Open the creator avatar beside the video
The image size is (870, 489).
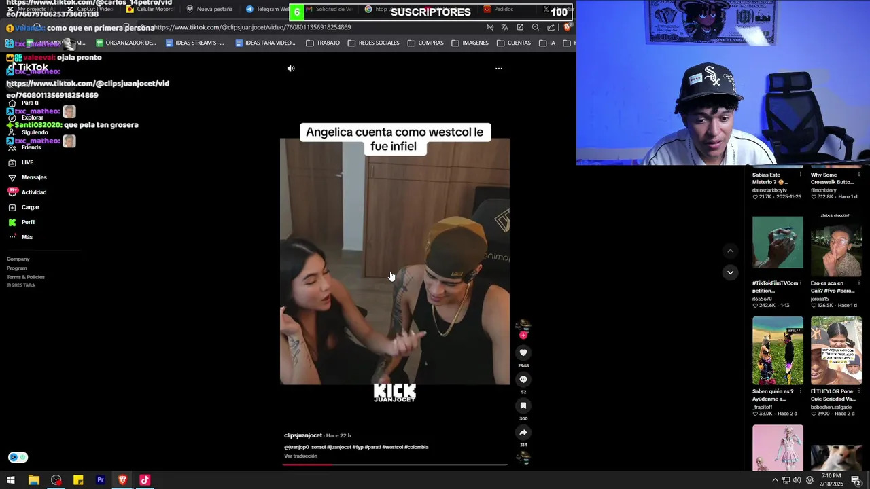[523, 325]
